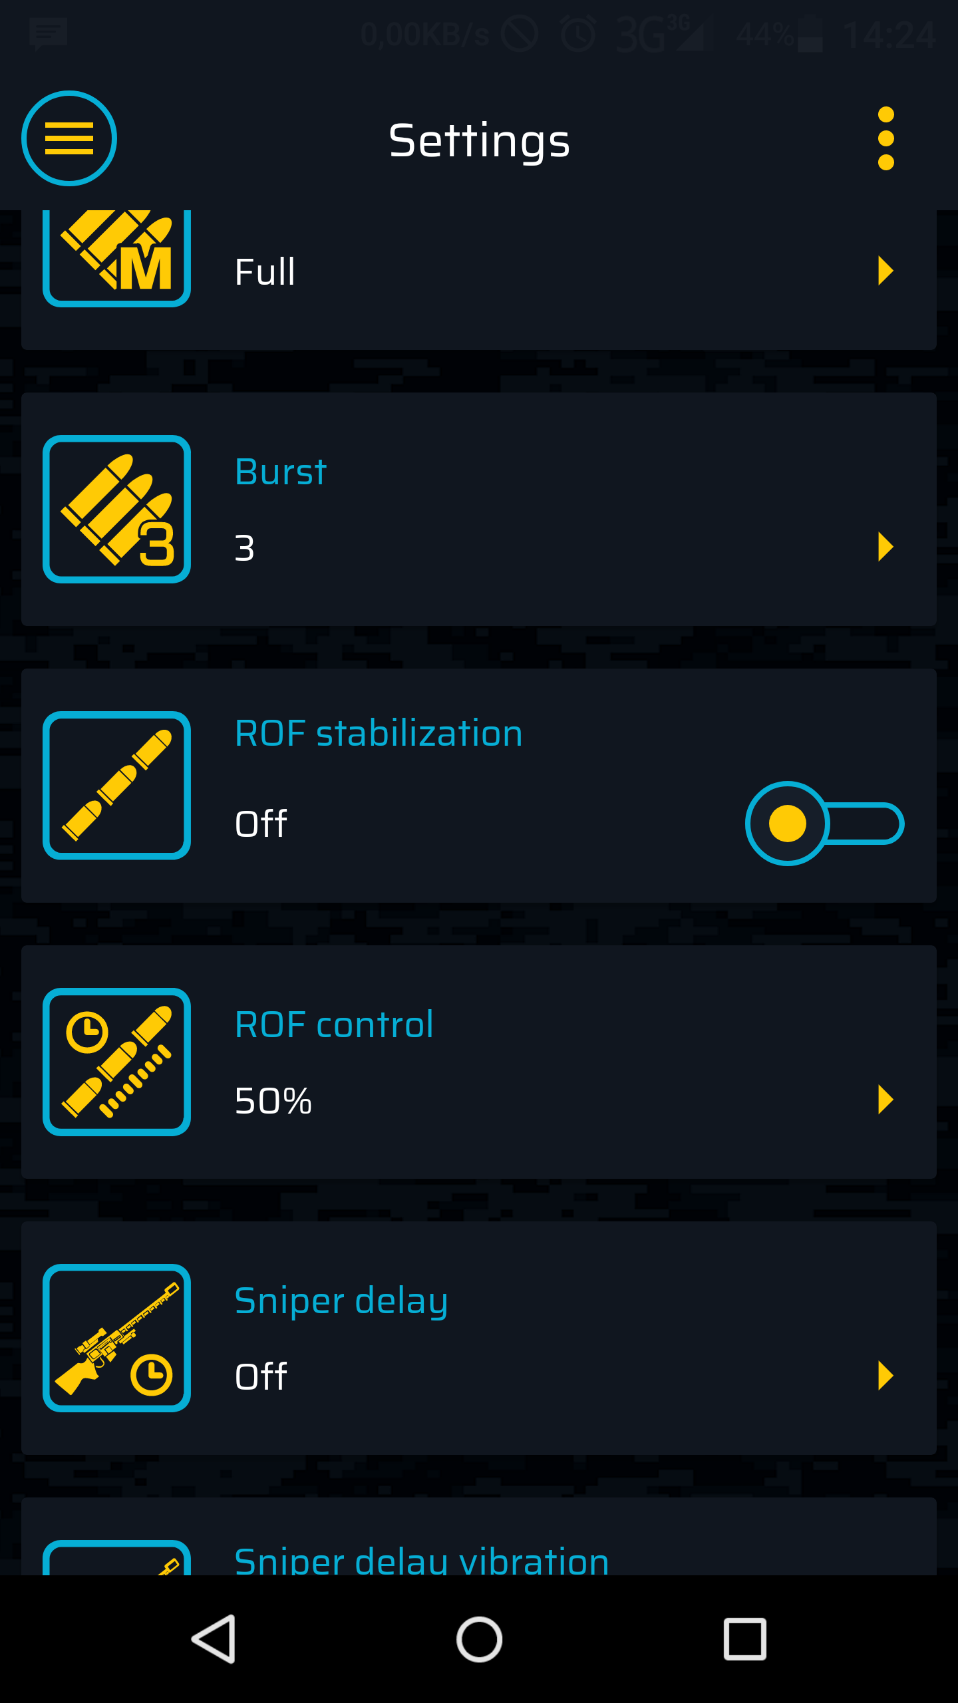Open the Sniper delay setting
Image resolution: width=958 pixels, height=1703 pixels.
(x=479, y=1338)
